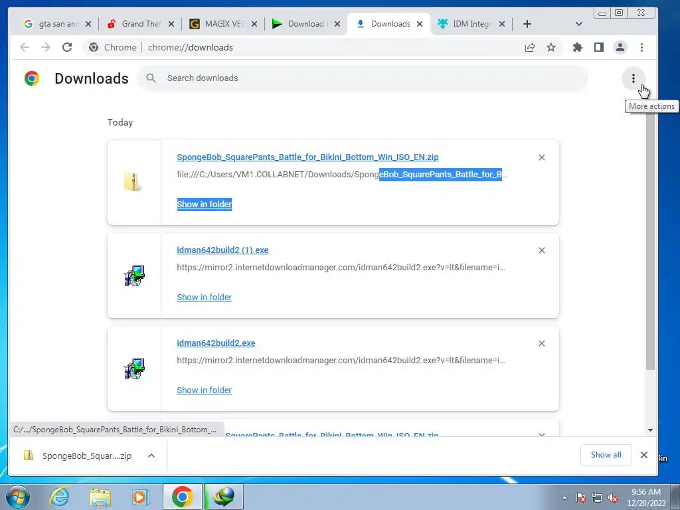Image resolution: width=680 pixels, height=510 pixels.
Task: Click the browser forward arrow
Action: tap(46, 47)
